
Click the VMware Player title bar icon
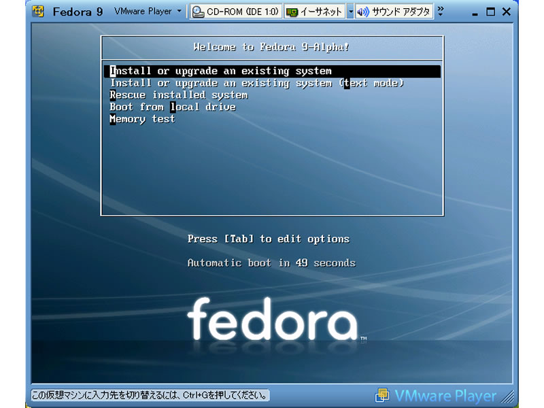[39, 12]
